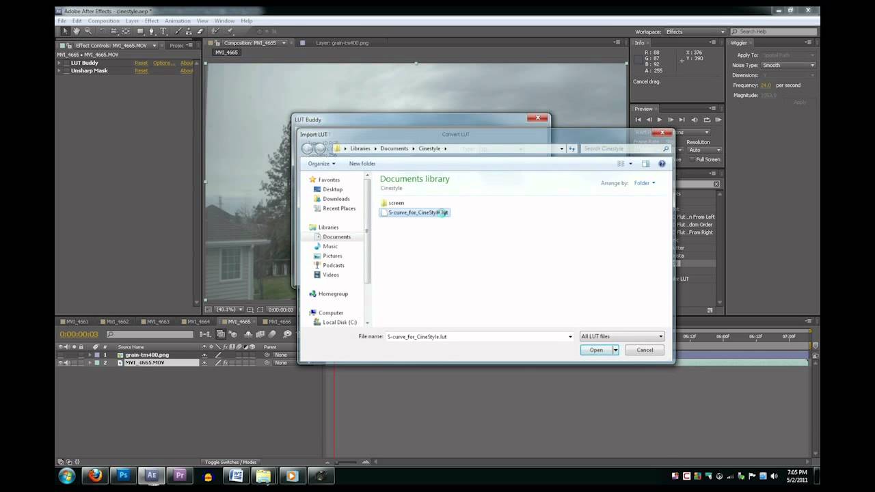
Task: Open LUT Buddy Options link
Action: click(164, 63)
